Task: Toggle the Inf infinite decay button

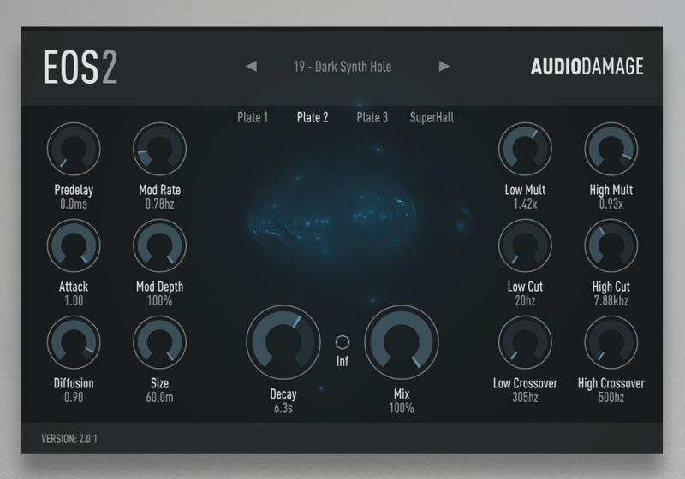Action: [342, 342]
